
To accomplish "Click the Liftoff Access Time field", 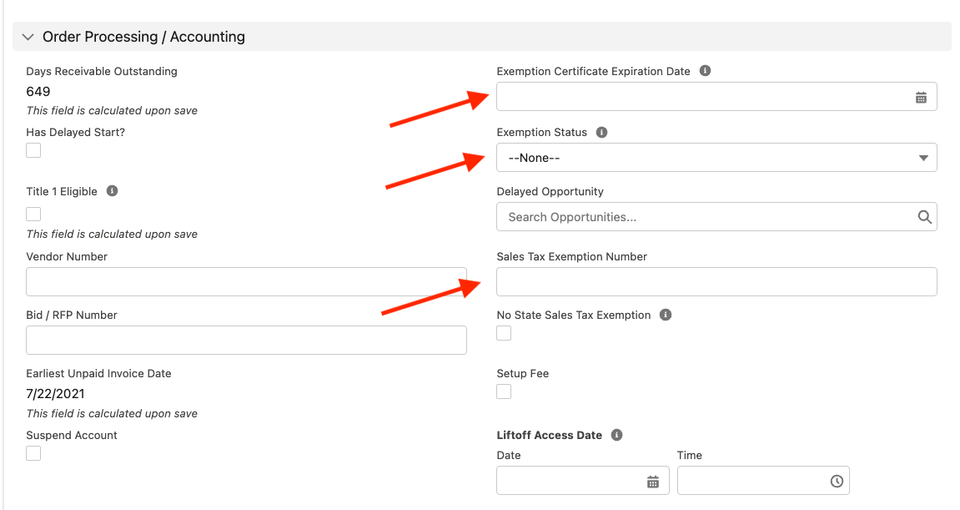I will pyautogui.click(x=763, y=481).
